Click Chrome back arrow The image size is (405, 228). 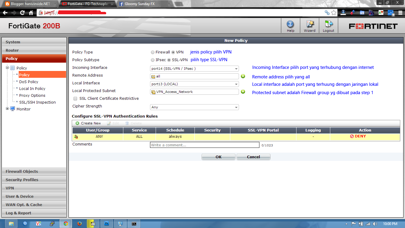pos(5,13)
